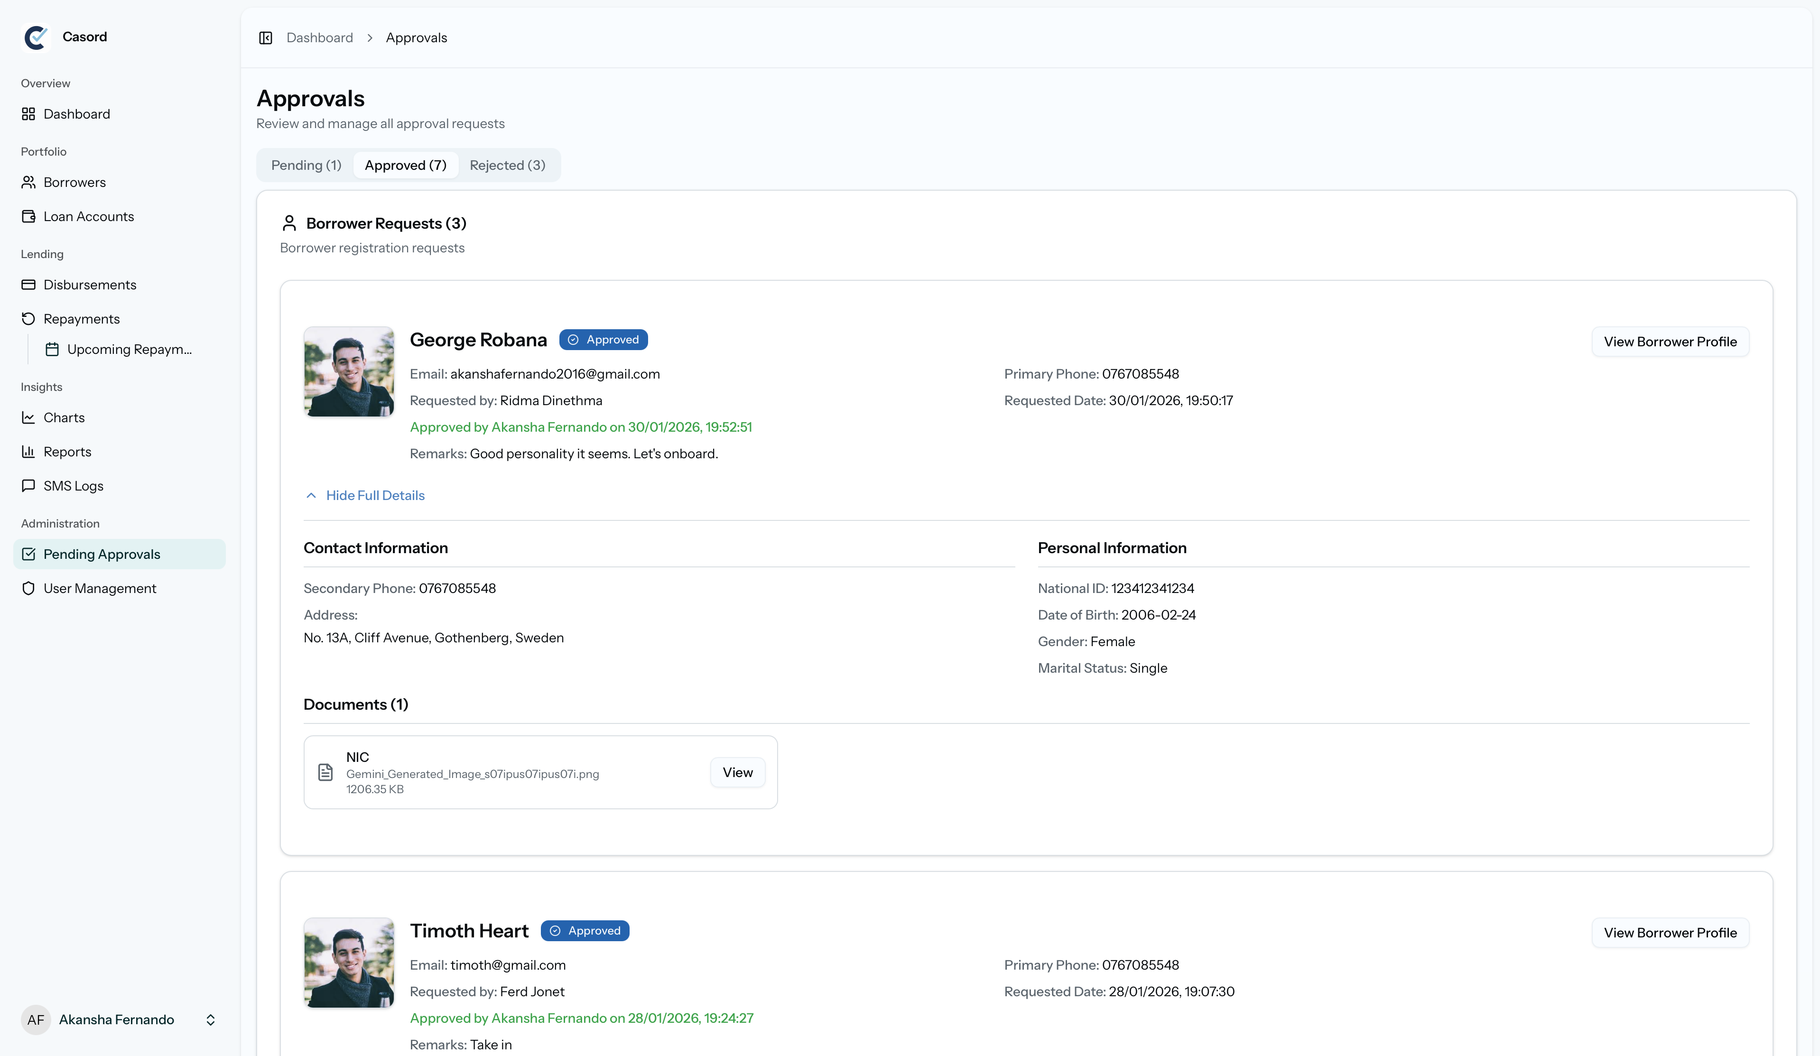This screenshot has width=1820, height=1056.
Task: Switch to the Rejected (3) tab
Action: point(507,166)
